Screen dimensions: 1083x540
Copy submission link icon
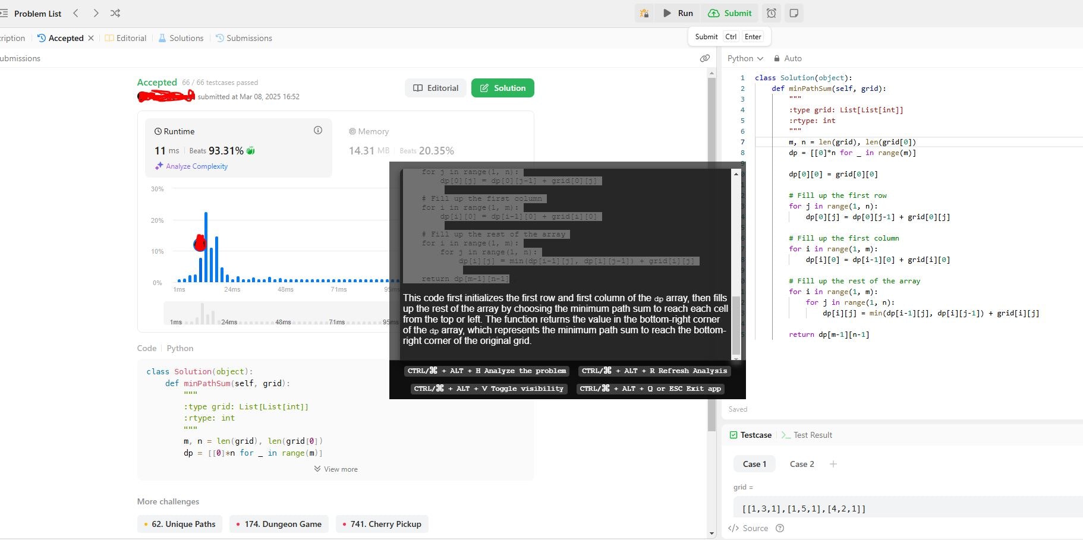pos(705,58)
